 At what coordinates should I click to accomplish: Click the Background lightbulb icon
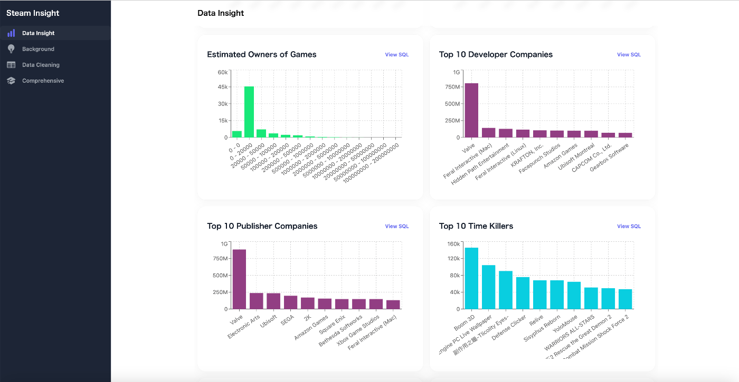[11, 49]
